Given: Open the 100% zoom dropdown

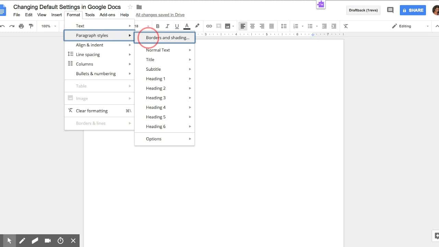Looking at the screenshot, I should click(48, 26).
